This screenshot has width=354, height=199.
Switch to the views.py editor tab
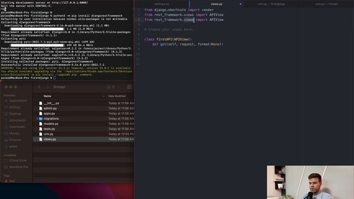tap(216, 4)
